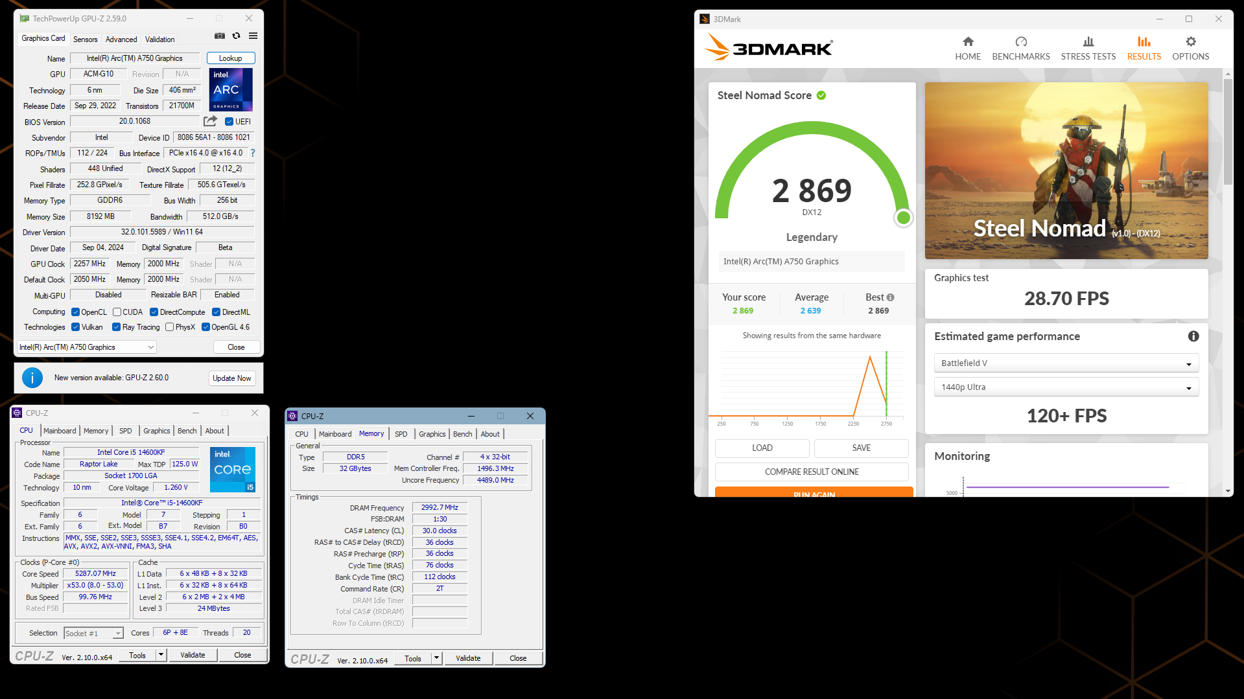This screenshot has width=1244, height=699.
Task: Click the Monitoring graph area
Action: tap(1066, 486)
